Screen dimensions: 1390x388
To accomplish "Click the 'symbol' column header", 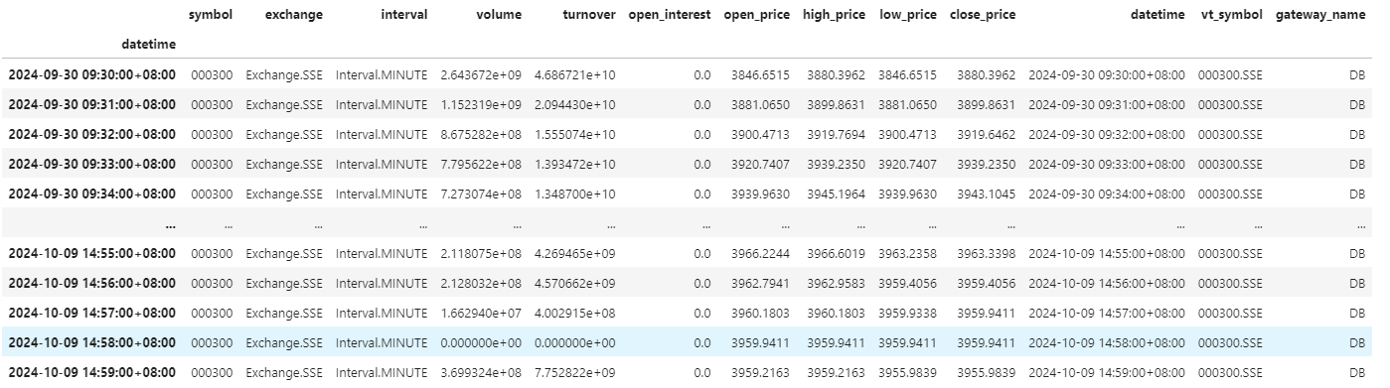I will tap(212, 16).
